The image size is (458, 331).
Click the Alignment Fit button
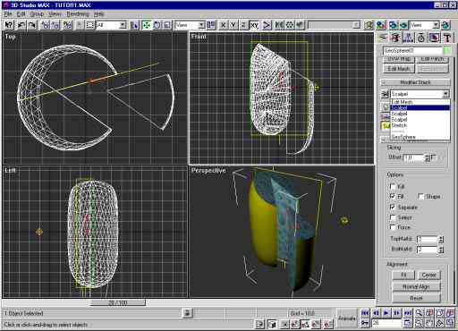(x=403, y=275)
